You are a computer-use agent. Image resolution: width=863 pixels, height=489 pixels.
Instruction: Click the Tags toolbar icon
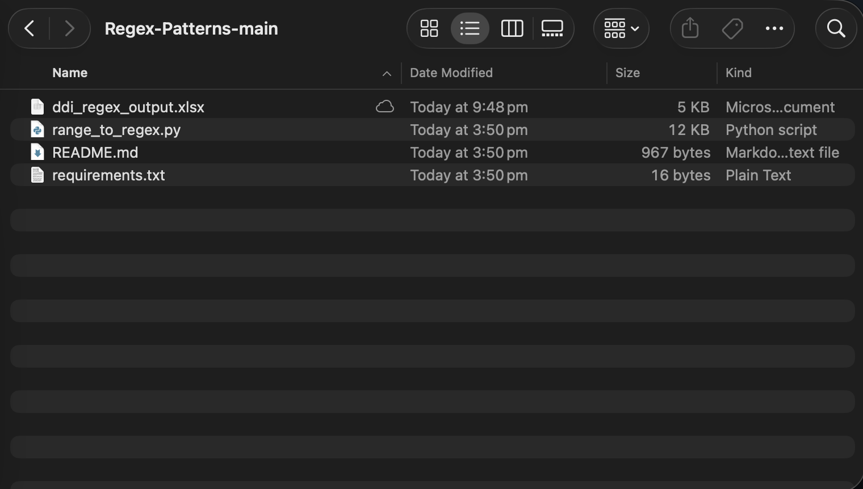tap(732, 28)
